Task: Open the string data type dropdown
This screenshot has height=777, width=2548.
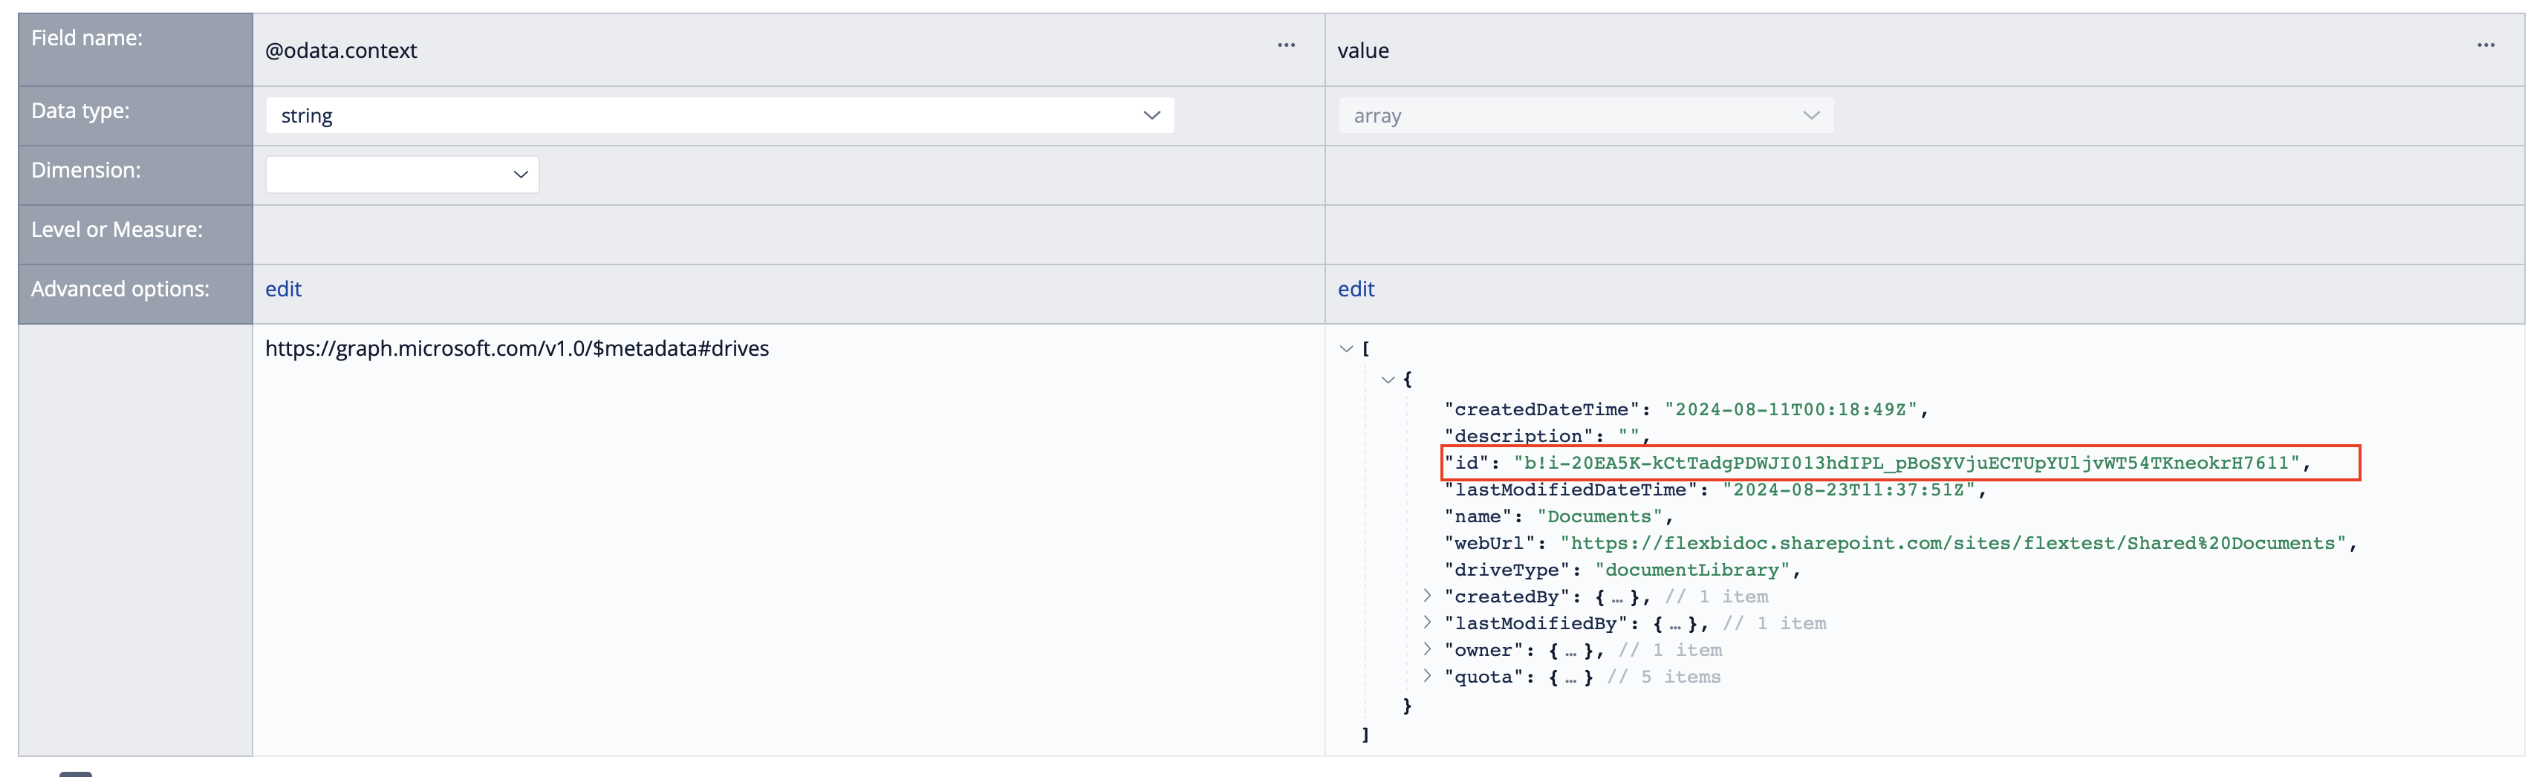Action: (719, 116)
